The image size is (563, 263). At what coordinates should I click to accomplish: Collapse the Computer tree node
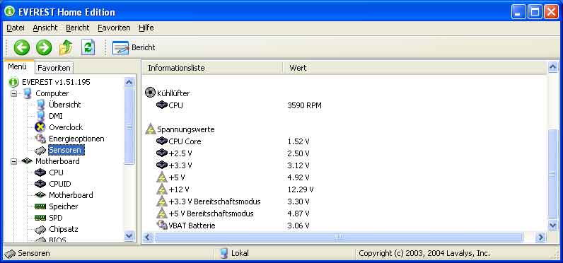pyautogui.click(x=13, y=93)
